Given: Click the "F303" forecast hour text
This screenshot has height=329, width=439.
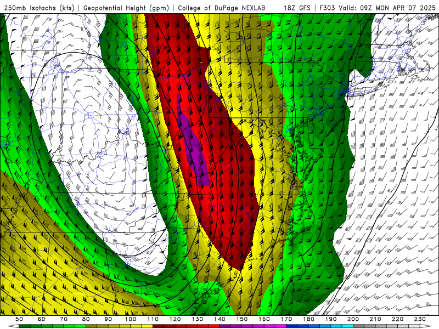Looking at the screenshot, I should click(327, 8).
